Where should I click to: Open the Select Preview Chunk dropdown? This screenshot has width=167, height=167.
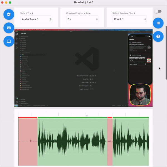pos(129,19)
